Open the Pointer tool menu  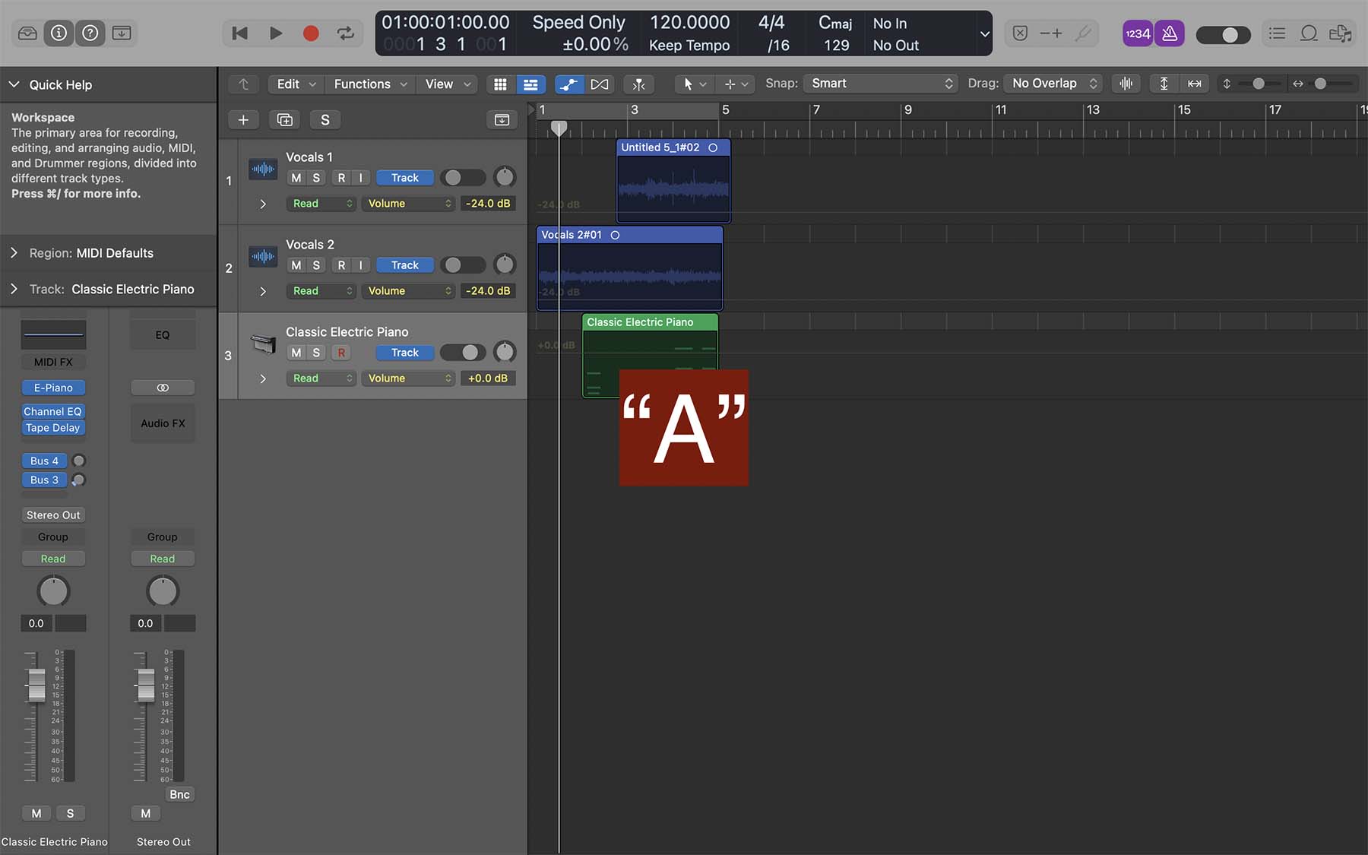click(x=695, y=84)
